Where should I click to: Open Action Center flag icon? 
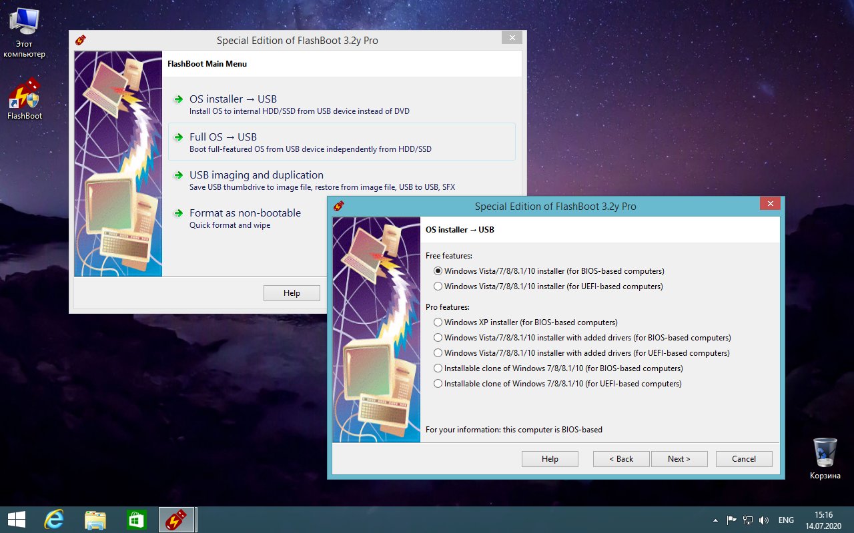(731, 520)
